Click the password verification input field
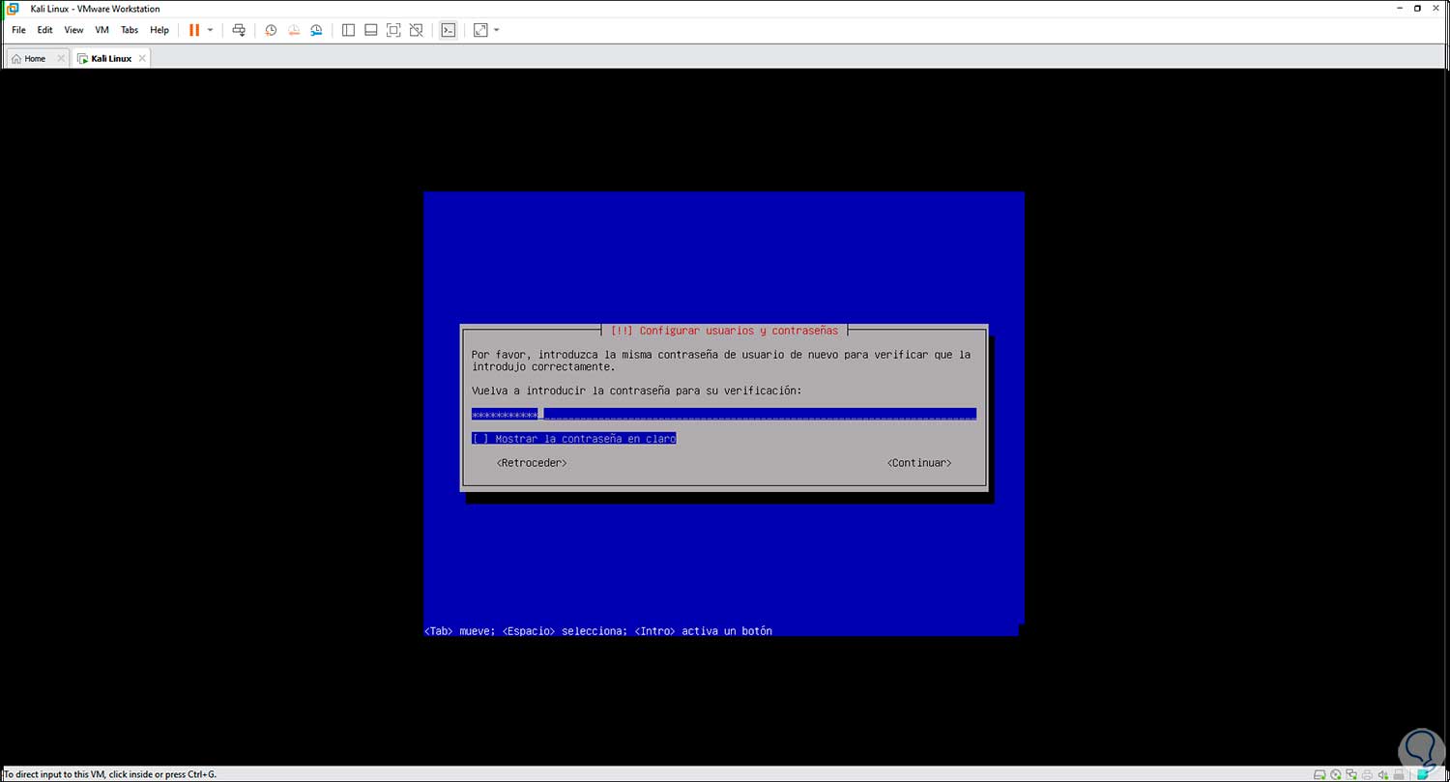This screenshot has height=782, width=1450. [724, 414]
